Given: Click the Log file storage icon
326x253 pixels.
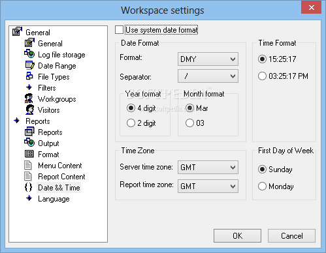Looking at the screenshot, I should 29,53.
